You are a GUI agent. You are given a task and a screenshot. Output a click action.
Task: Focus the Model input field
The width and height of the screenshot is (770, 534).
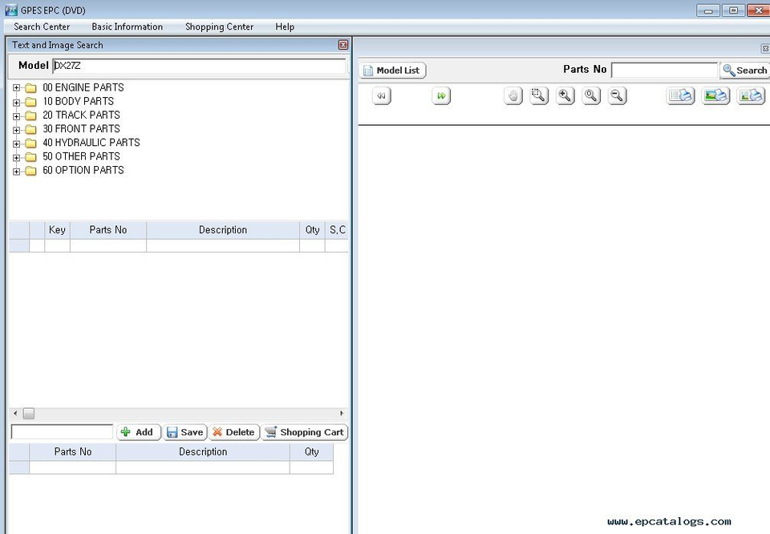coord(199,66)
